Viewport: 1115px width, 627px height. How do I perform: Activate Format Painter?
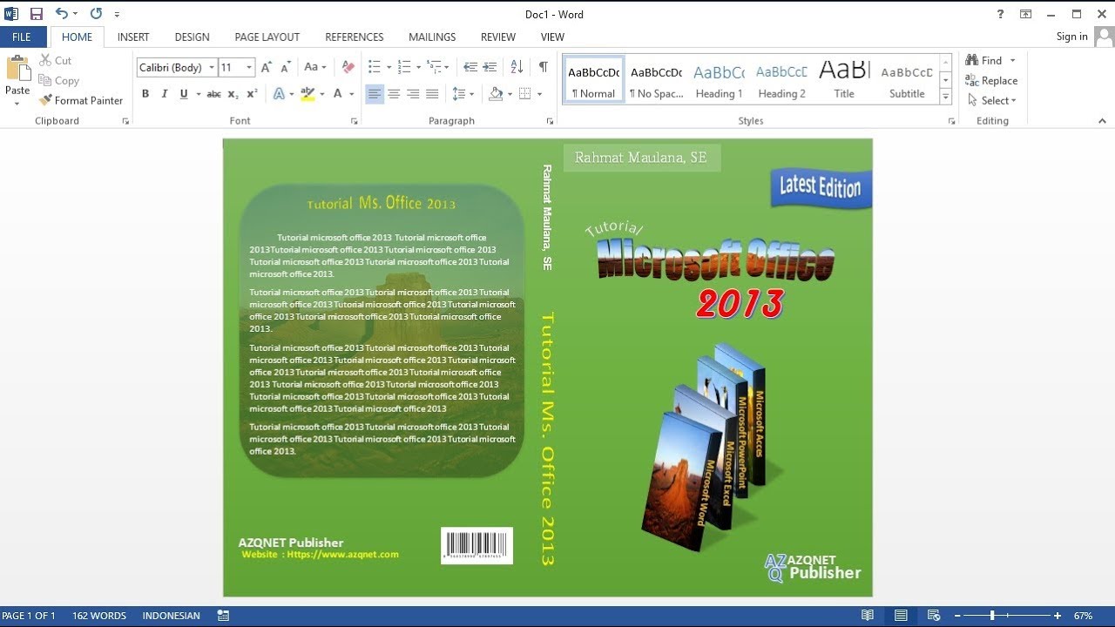pyautogui.click(x=81, y=100)
